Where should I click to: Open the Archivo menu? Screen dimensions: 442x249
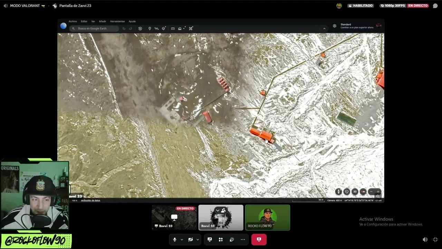click(73, 21)
